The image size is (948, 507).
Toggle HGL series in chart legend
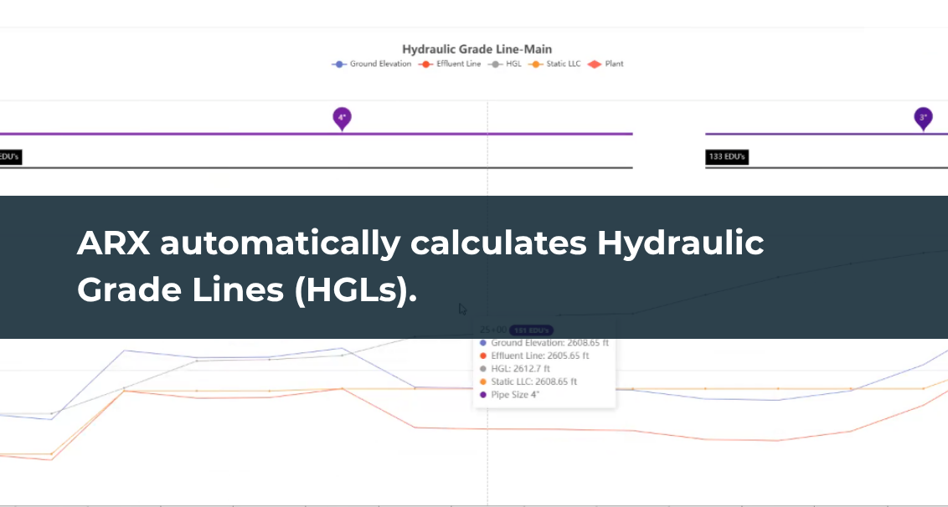pos(505,64)
